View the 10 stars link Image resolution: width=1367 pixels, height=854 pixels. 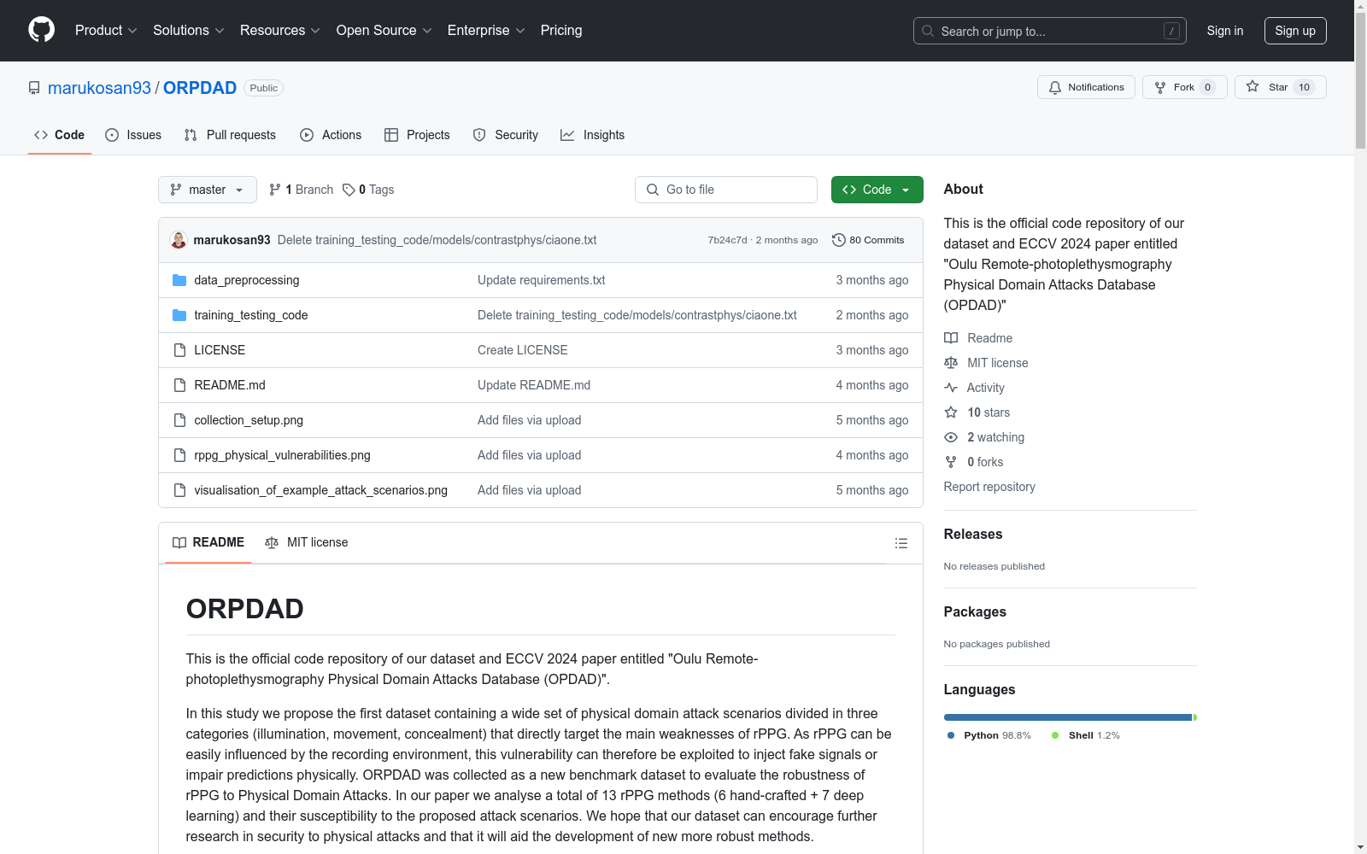coord(977,412)
